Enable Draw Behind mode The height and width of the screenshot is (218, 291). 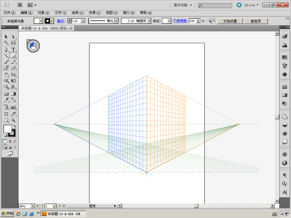(x=10, y=147)
